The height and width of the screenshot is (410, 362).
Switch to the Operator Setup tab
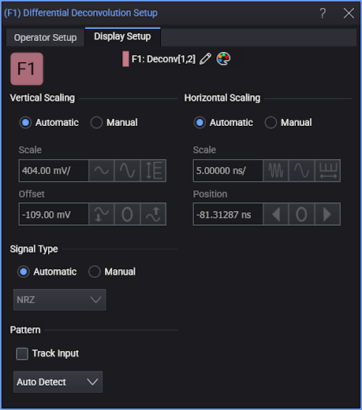45,38
